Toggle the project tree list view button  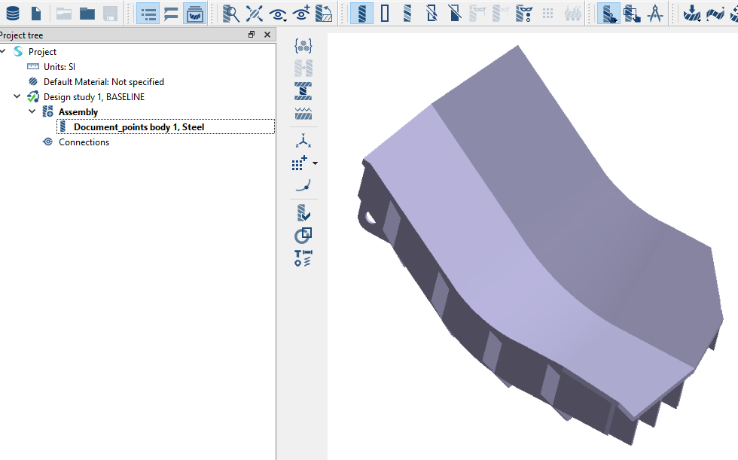point(148,13)
